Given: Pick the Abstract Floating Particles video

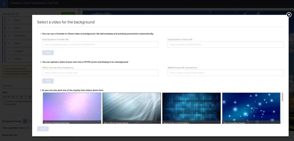Looking at the screenshot, I should (72, 108).
